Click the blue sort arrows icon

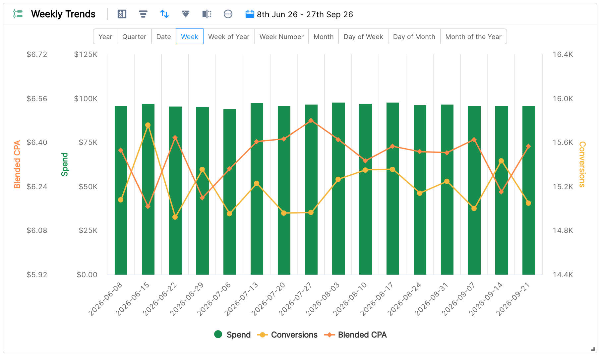pos(164,14)
